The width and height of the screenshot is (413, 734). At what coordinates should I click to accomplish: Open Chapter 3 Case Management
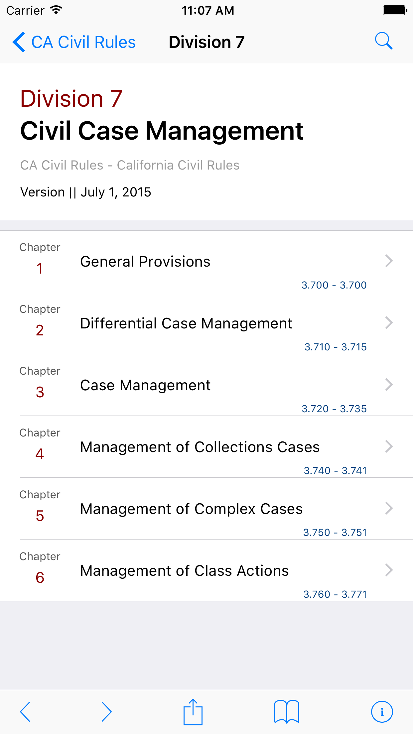[145, 385]
